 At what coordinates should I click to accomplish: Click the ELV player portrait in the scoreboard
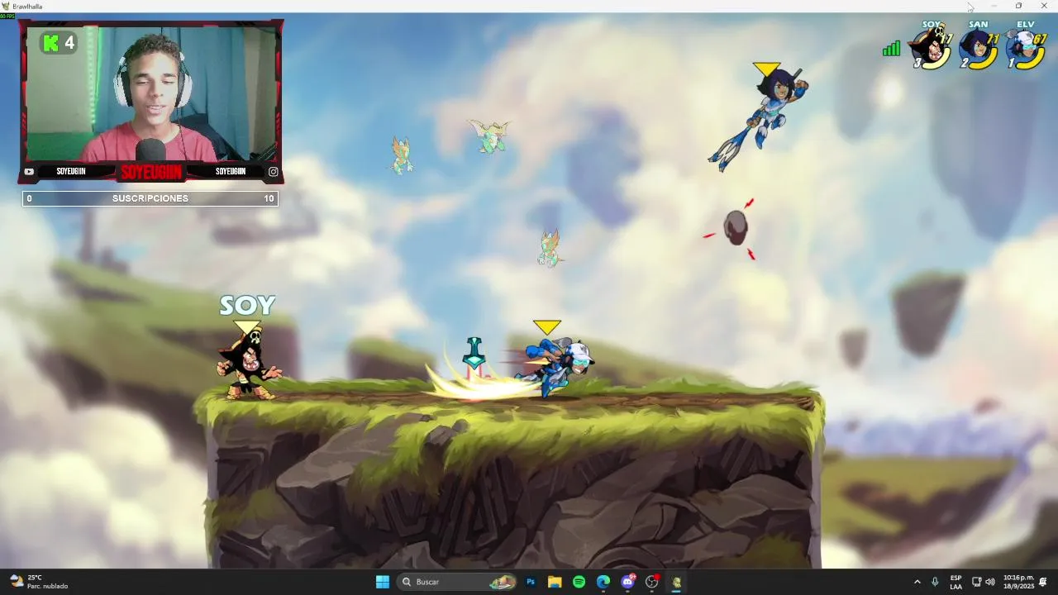pos(1027,50)
